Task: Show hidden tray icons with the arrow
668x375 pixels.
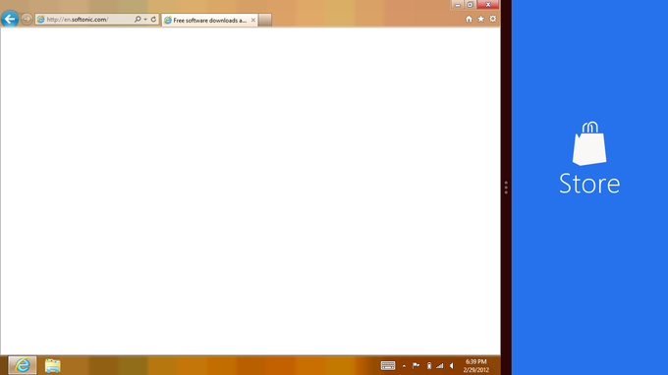Action: 404,365
